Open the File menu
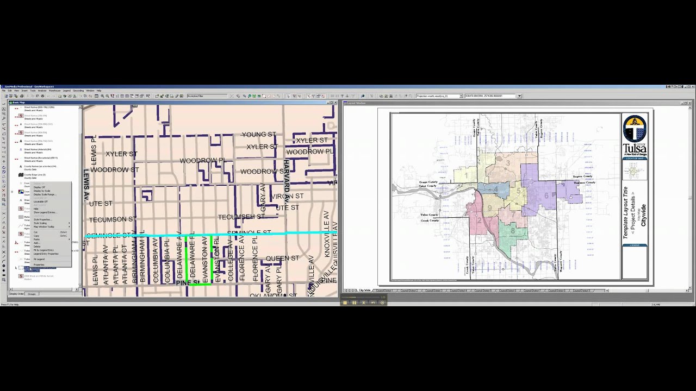This screenshot has height=391, width=696. (4, 91)
